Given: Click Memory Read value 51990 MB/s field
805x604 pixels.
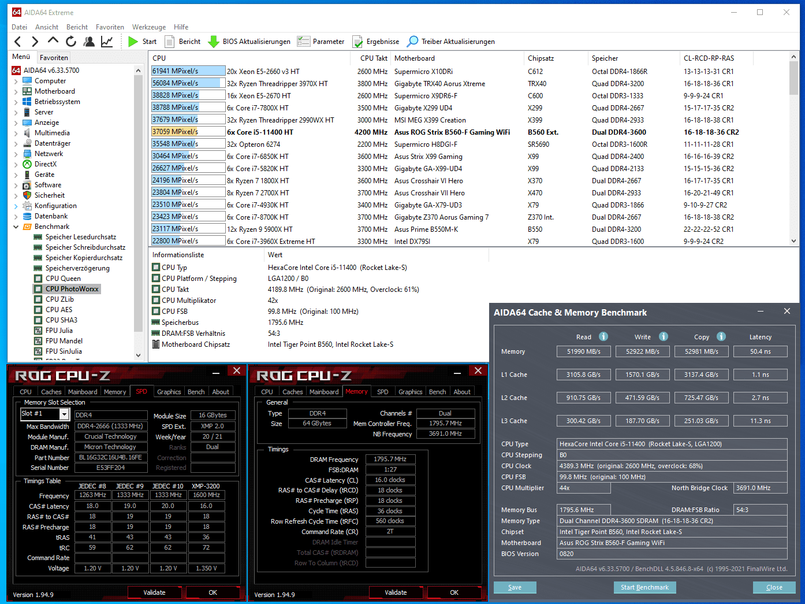Looking at the screenshot, I should (x=584, y=351).
